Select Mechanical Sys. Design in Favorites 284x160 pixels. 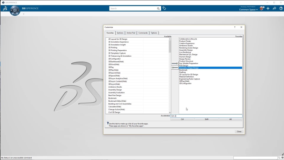coord(188,55)
